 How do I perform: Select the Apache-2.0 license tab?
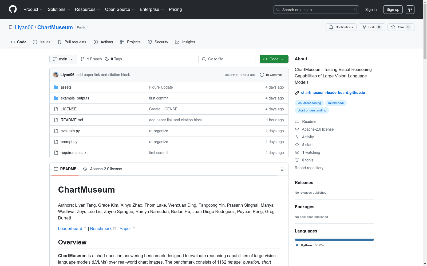coord(102,169)
